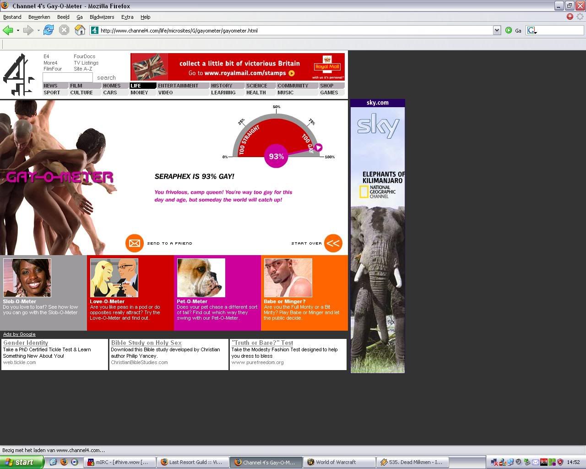586x469 pixels.
Task: Go to the Home page icon
Action: coord(80,30)
